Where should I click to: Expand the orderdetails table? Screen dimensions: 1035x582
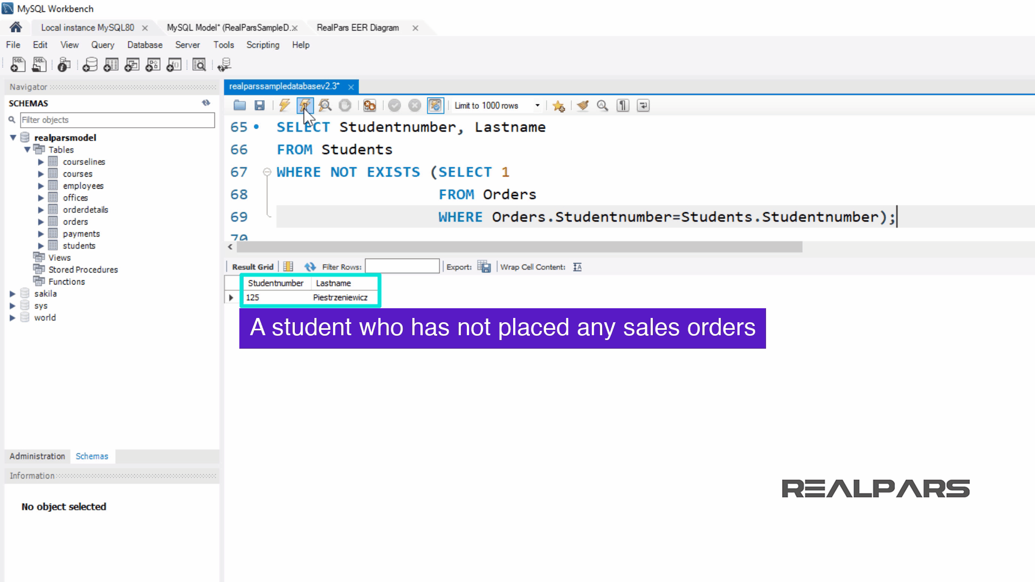[x=41, y=210]
